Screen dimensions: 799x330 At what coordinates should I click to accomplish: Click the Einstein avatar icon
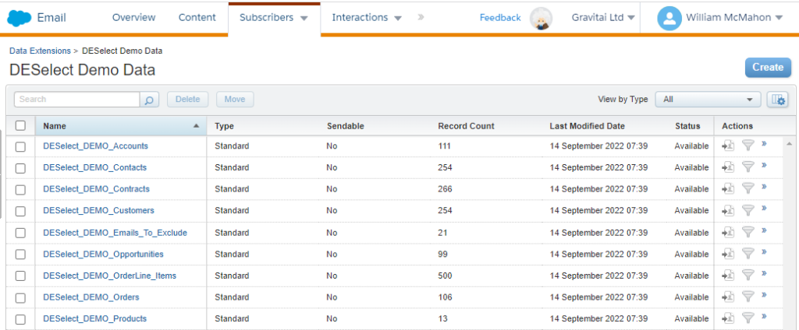(x=541, y=18)
